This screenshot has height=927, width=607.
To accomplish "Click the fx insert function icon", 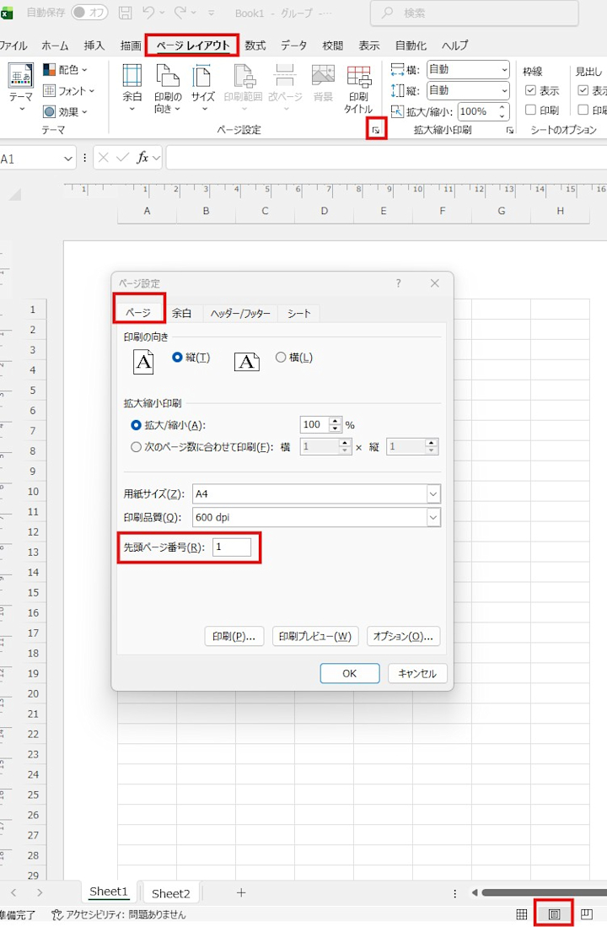I will [x=142, y=158].
